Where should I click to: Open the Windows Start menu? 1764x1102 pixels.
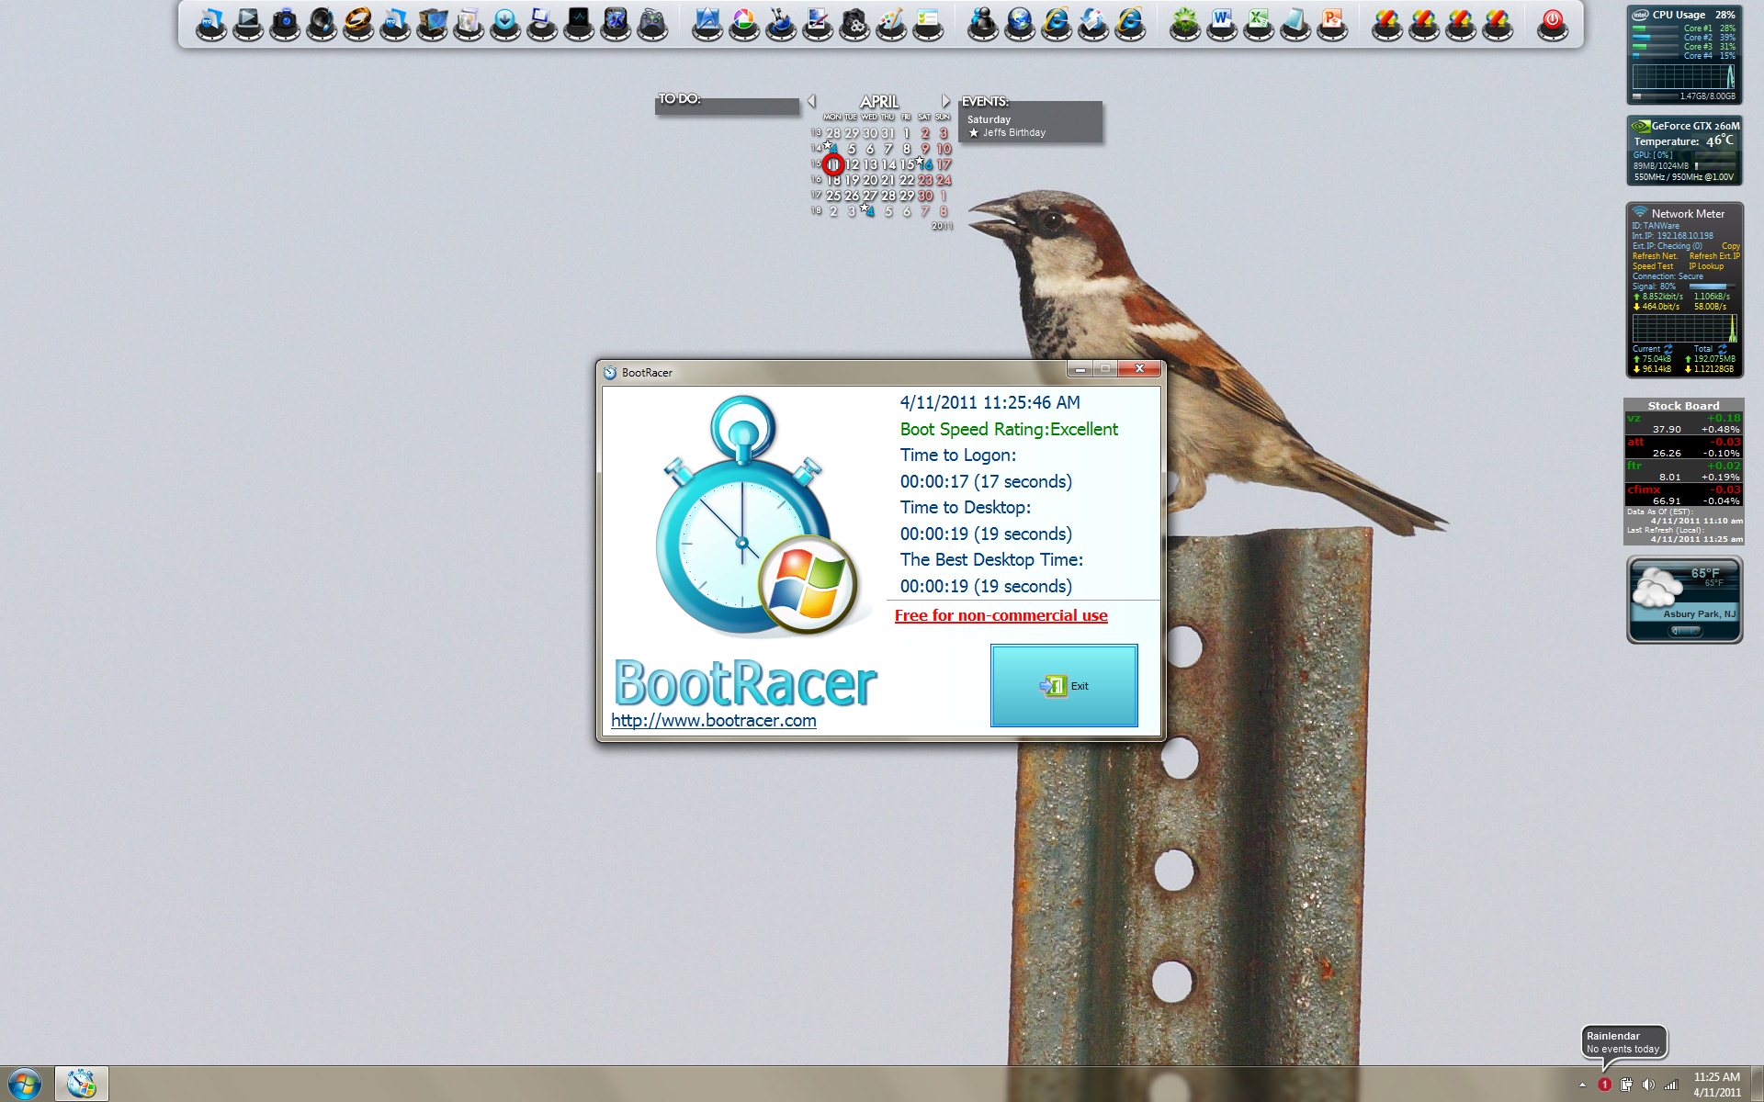pyautogui.click(x=25, y=1085)
